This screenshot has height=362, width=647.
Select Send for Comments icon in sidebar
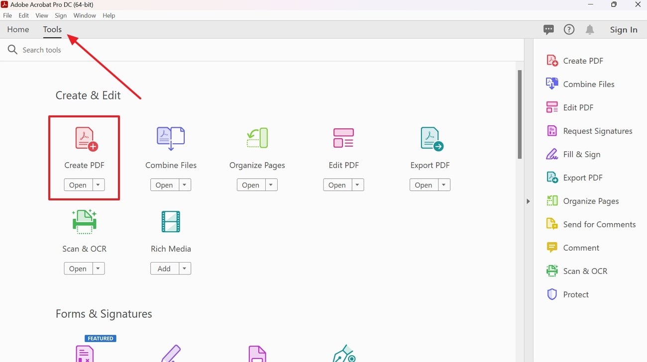click(552, 224)
